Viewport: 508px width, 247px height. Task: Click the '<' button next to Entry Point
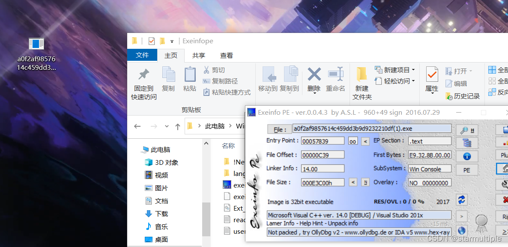click(365, 141)
